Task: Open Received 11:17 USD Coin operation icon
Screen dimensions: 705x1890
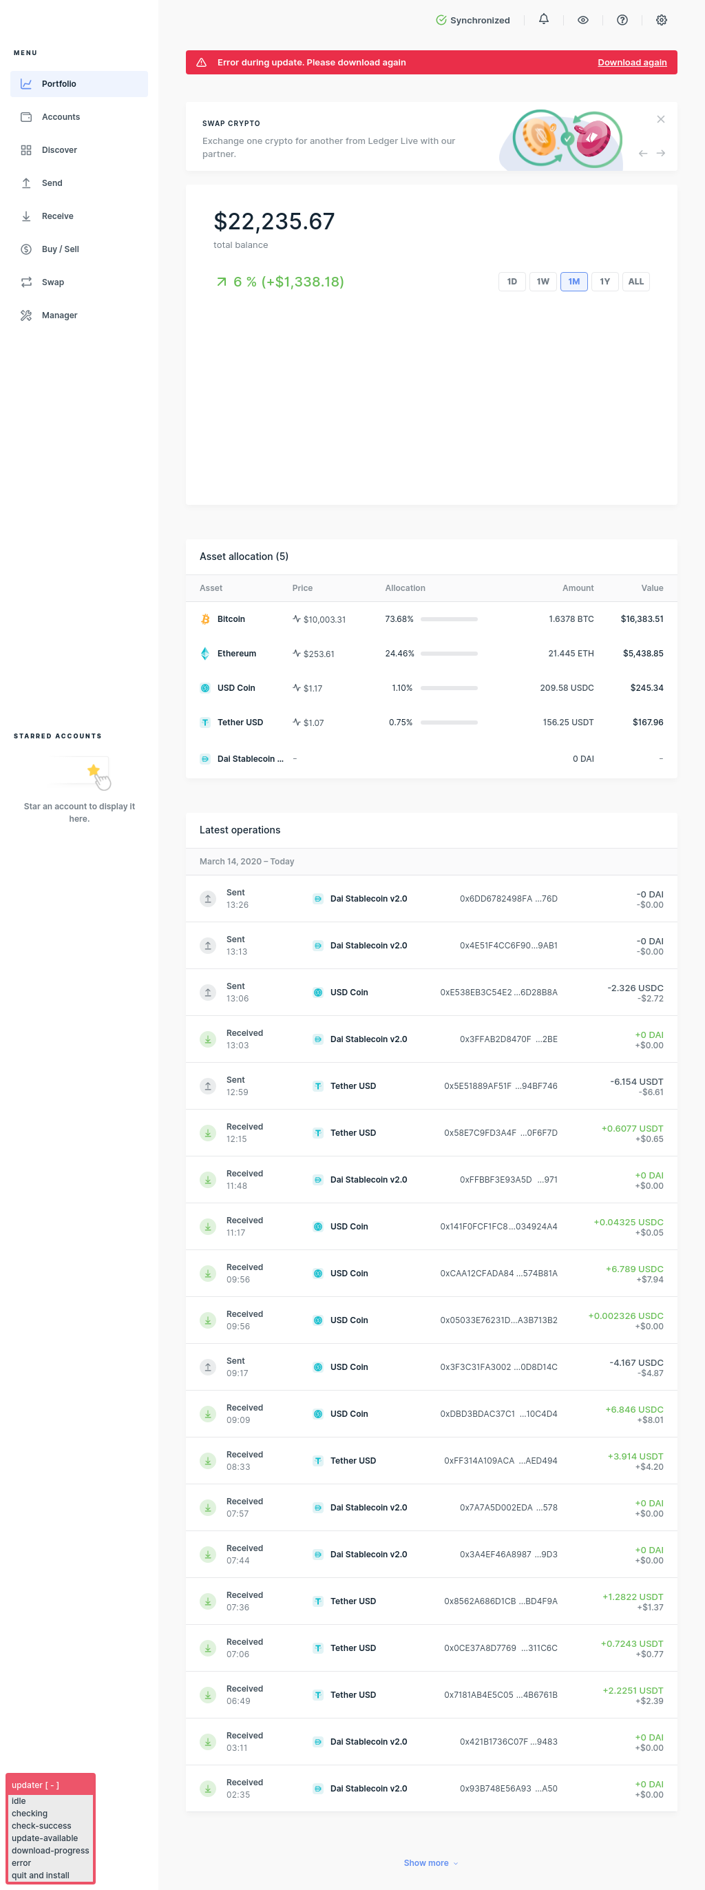Action: [209, 1227]
